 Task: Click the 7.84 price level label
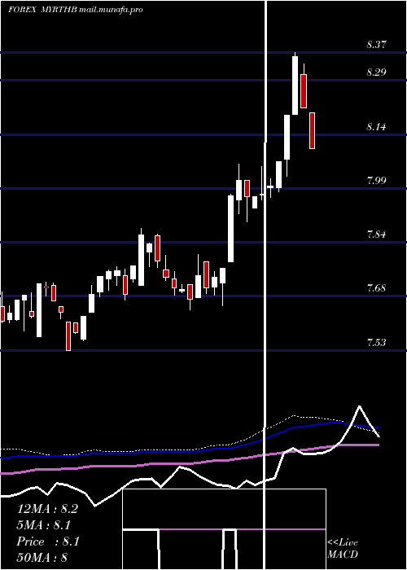(x=376, y=235)
